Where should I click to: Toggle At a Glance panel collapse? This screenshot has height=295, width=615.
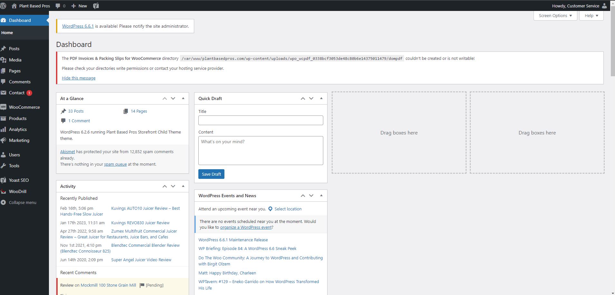tap(183, 98)
